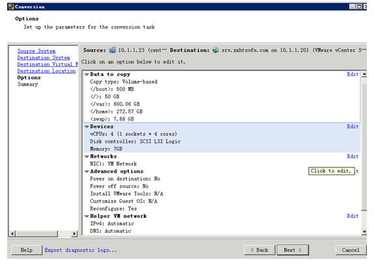Click the options list vertical scrollbar thumb

pos(364,147)
